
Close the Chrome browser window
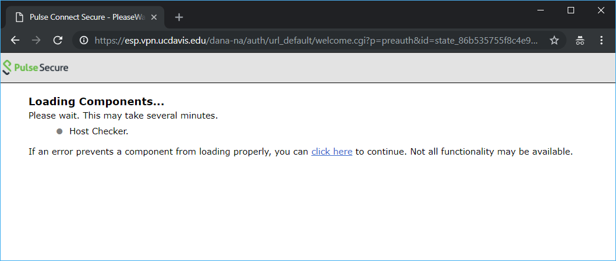point(601,10)
